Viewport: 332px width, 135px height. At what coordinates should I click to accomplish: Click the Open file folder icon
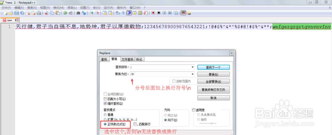coord(11,13)
